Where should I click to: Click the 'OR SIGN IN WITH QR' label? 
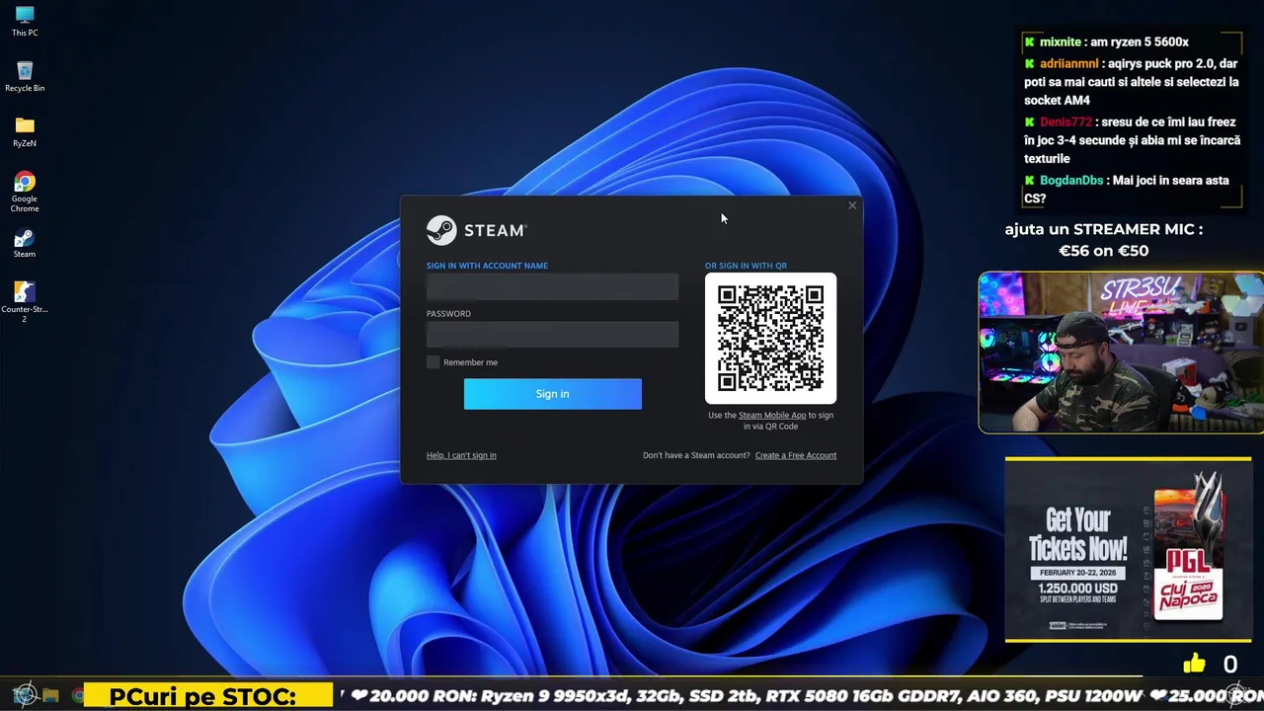(x=746, y=266)
